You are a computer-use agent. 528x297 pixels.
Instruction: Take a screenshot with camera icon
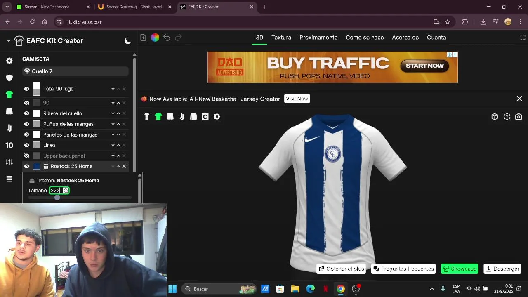pyautogui.click(x=519, y=117)
